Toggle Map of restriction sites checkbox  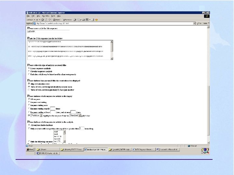coord(29,84)
